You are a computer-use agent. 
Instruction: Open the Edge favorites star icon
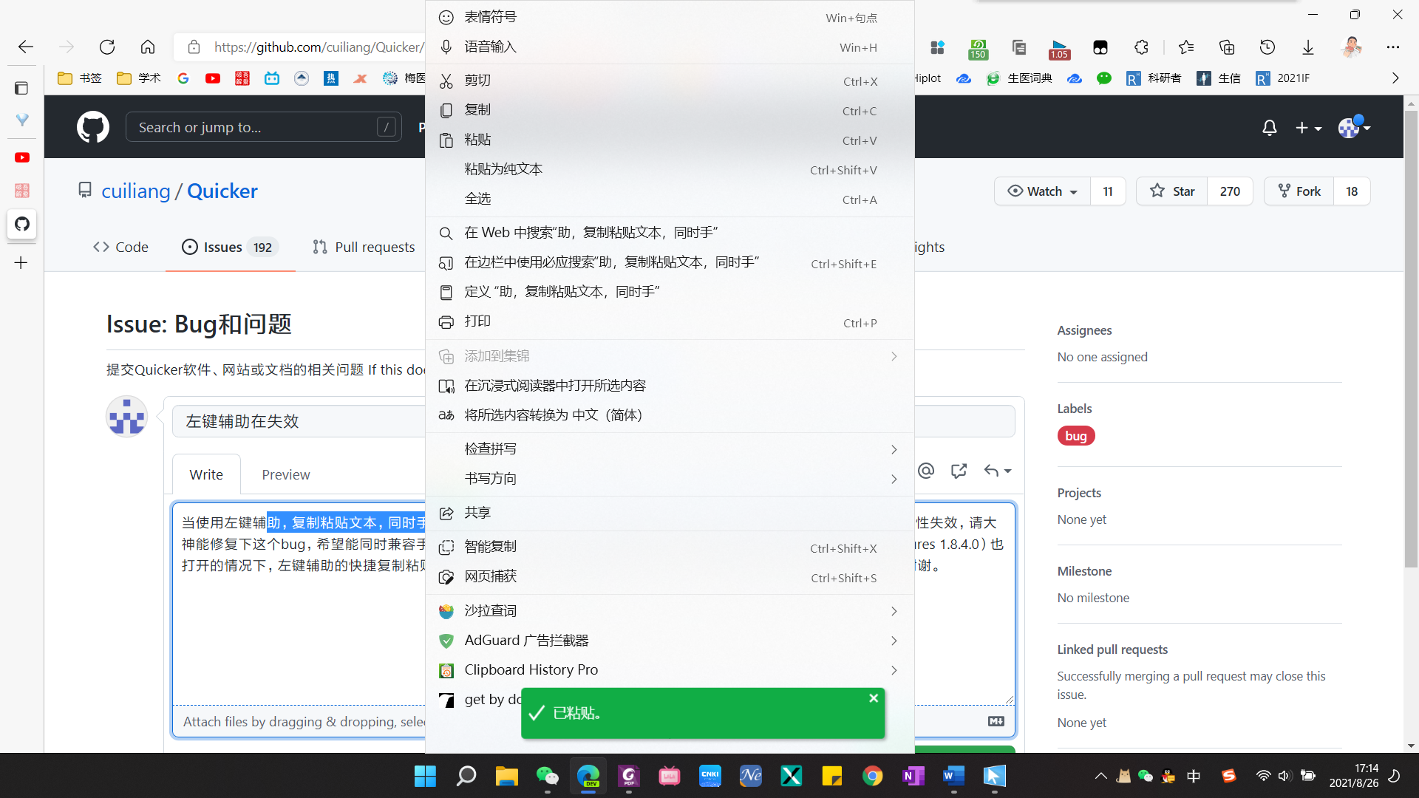1186,47
